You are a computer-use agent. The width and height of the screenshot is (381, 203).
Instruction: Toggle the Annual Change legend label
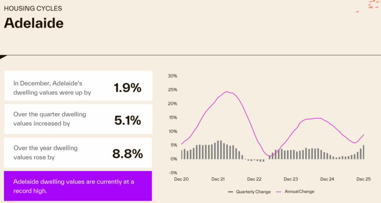299,192
